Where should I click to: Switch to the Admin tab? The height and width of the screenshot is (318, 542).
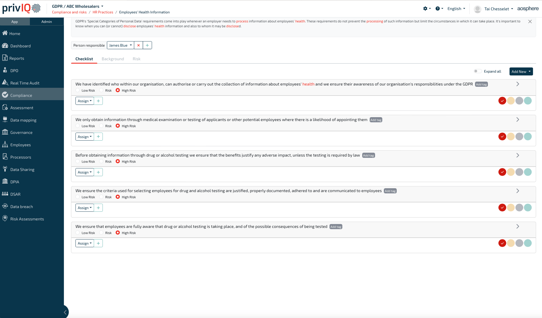click(47, 22)
